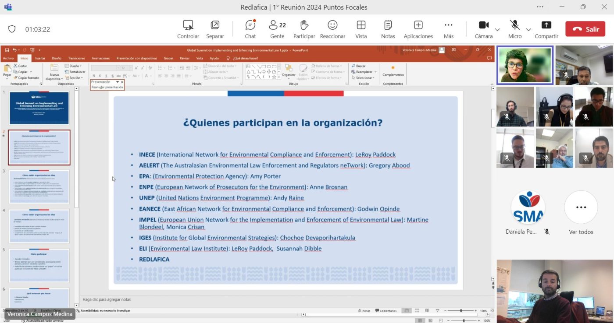Select the Transiciones ribbon tab
Viewport: 614px width, 323px height.
76,58
